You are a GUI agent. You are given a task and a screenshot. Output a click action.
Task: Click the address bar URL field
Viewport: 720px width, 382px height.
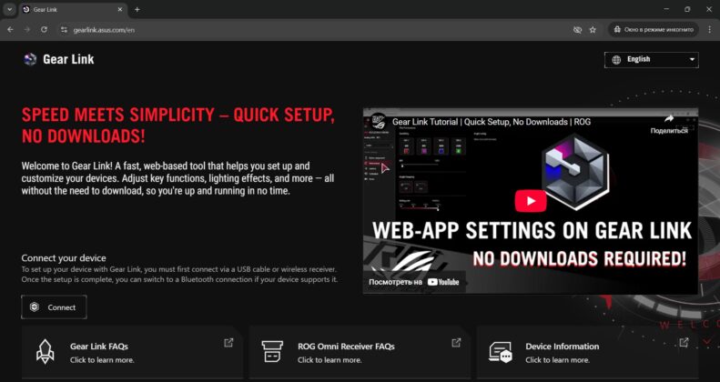pyautogui.click(x=321, y=30)
